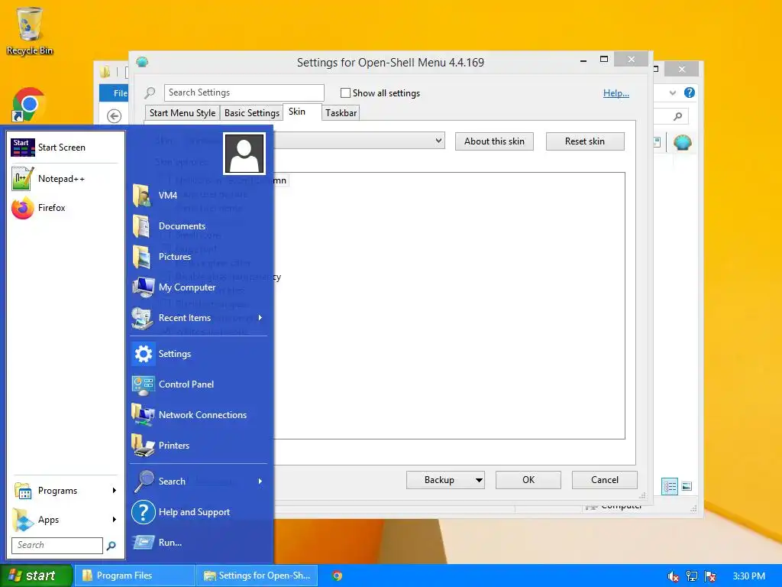Expand the Explorer ribbon chevron

point(673,92)
